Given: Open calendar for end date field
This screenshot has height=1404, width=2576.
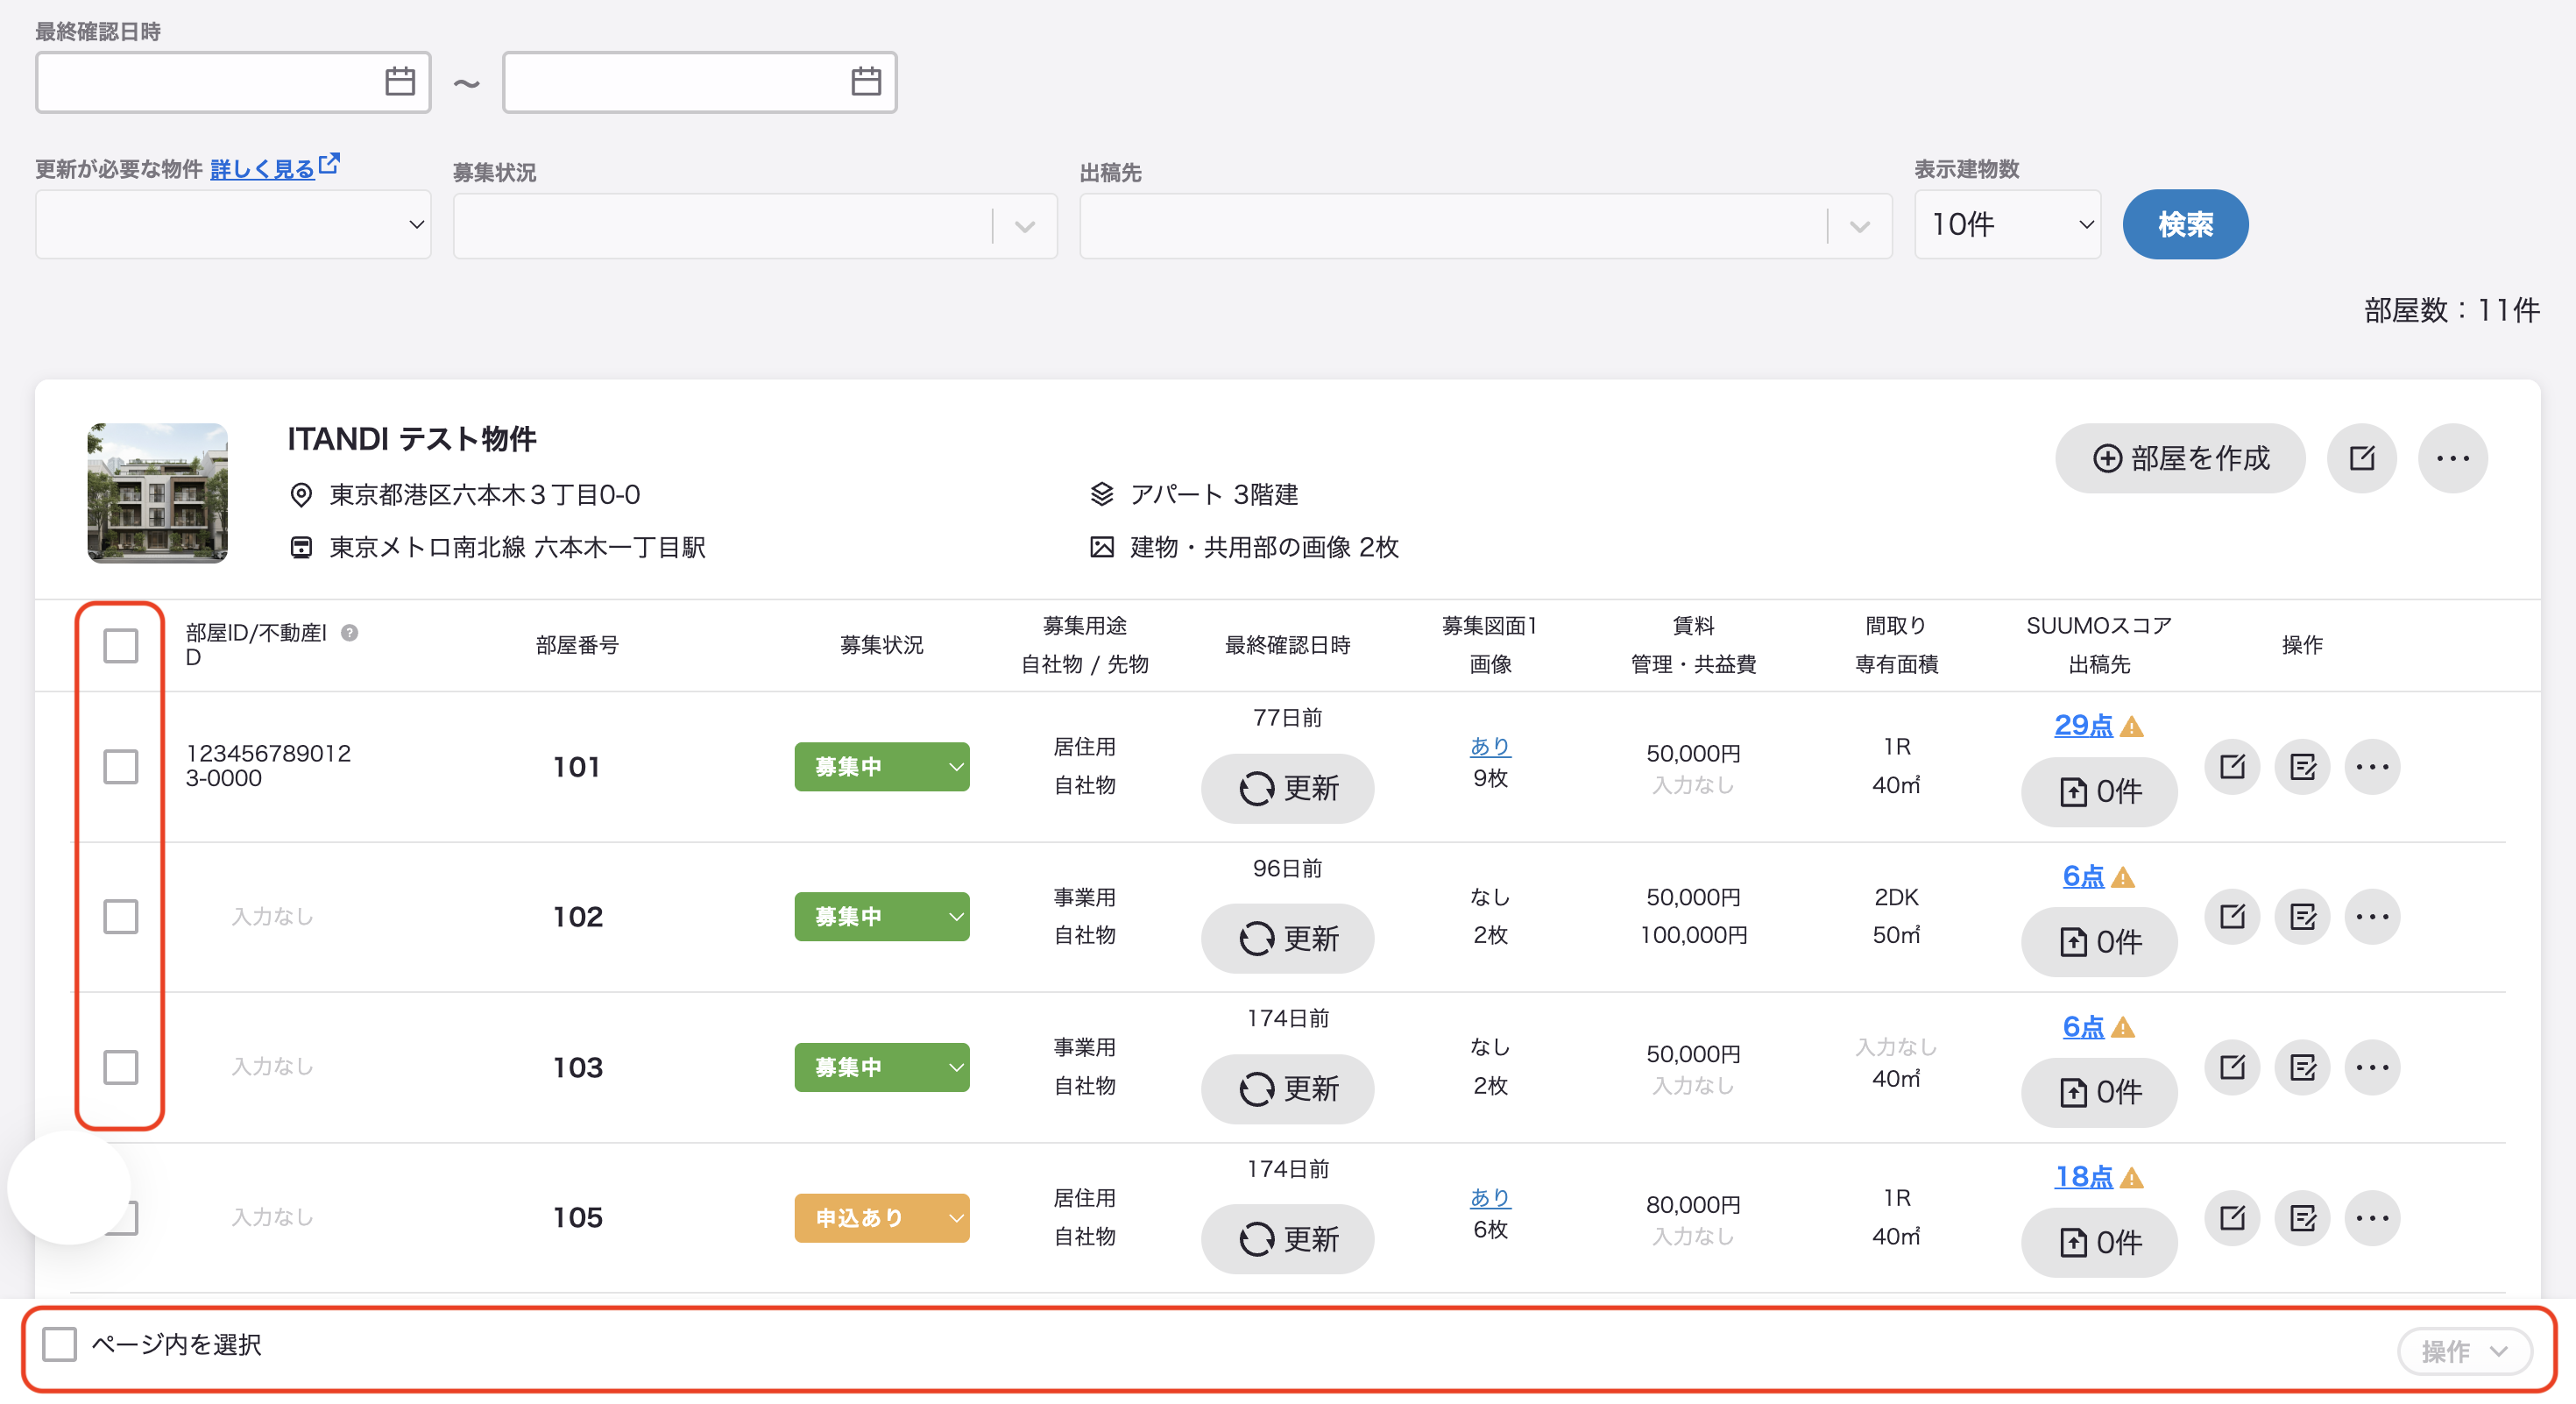Looking at the screenshot, I should [x=866, y=81].
